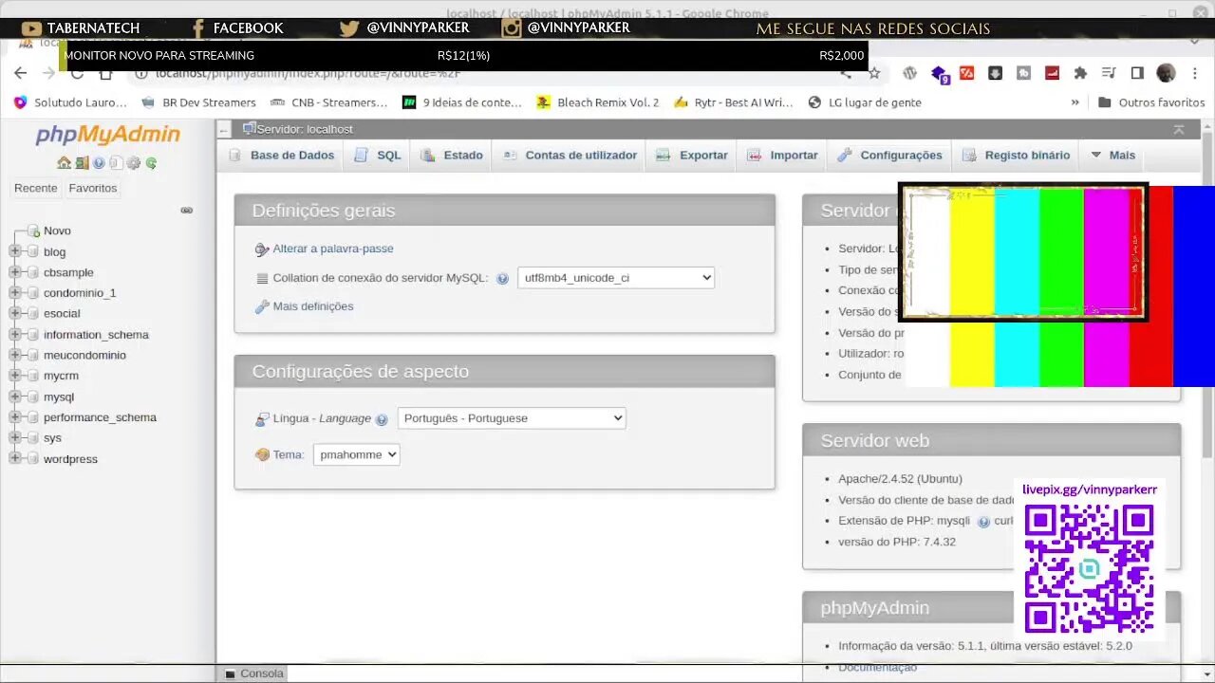Open Rytr - Best AI Wri... bookmark

[x=732, y=102]
